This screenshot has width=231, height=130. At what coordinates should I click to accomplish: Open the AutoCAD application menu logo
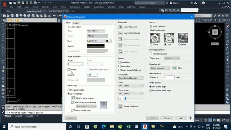4,4
